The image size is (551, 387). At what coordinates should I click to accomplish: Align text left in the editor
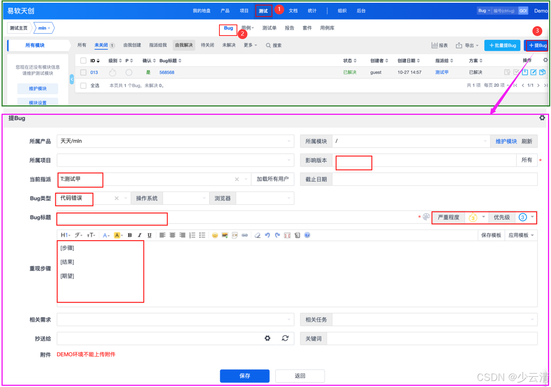[x=163, y=235]
